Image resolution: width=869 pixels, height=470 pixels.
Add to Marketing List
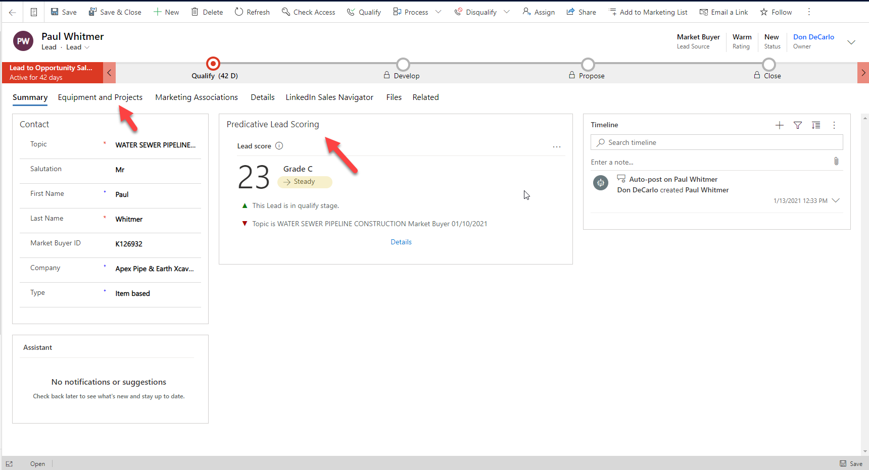[648, 12]
